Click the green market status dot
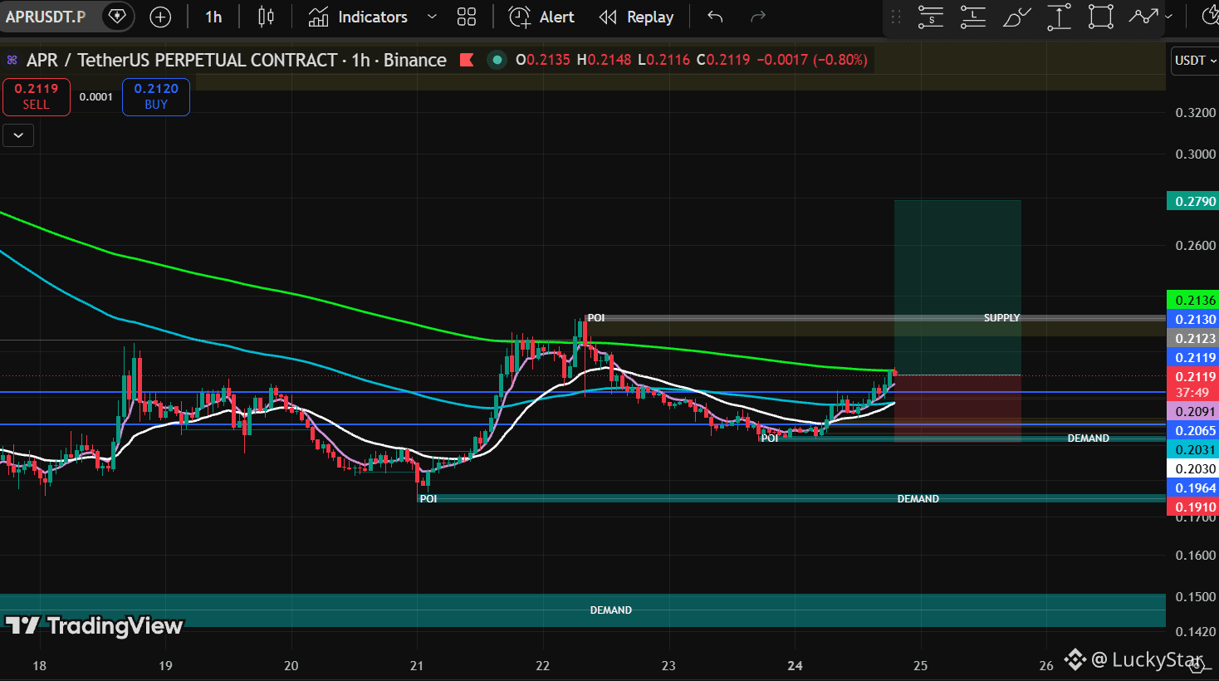The image size is (1219, 681). [497, 60]
